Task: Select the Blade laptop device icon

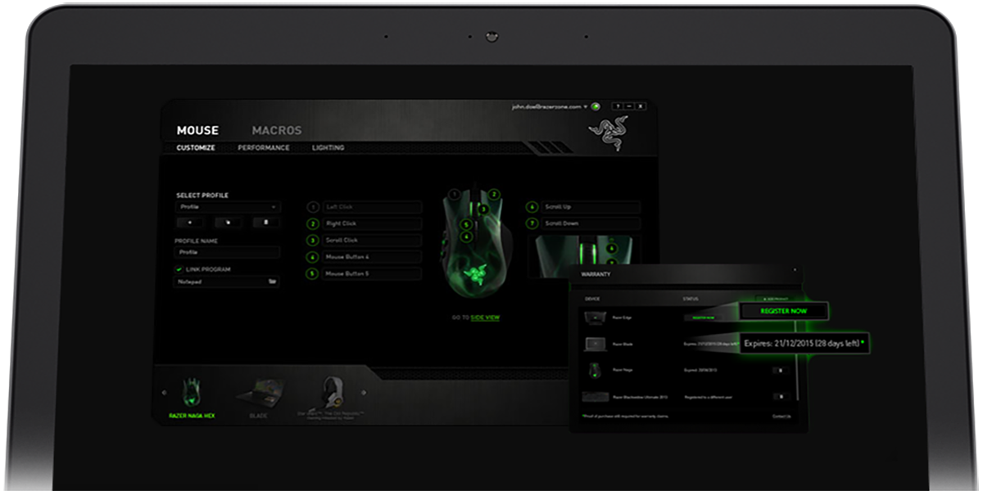Action: click(258, 394)
